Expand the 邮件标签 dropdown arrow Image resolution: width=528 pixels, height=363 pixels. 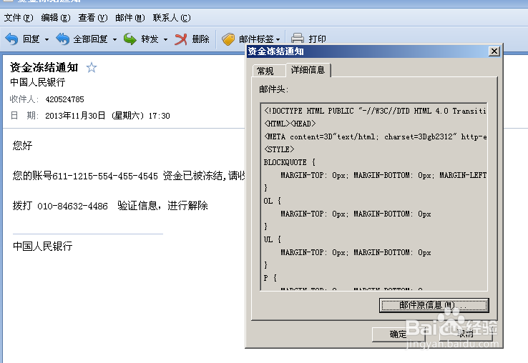(x=278, y=40)
